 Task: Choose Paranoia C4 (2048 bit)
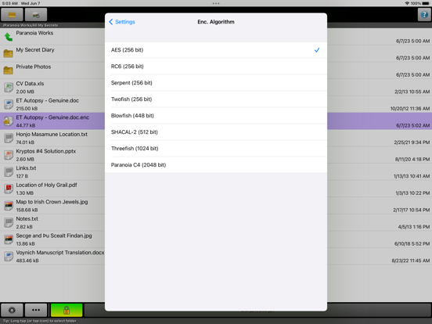tap(216, 165)
